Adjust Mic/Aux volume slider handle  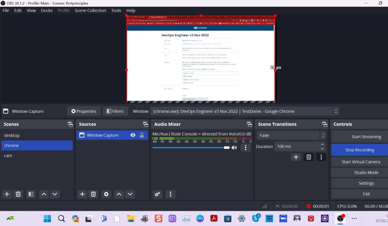click(227, 148)
